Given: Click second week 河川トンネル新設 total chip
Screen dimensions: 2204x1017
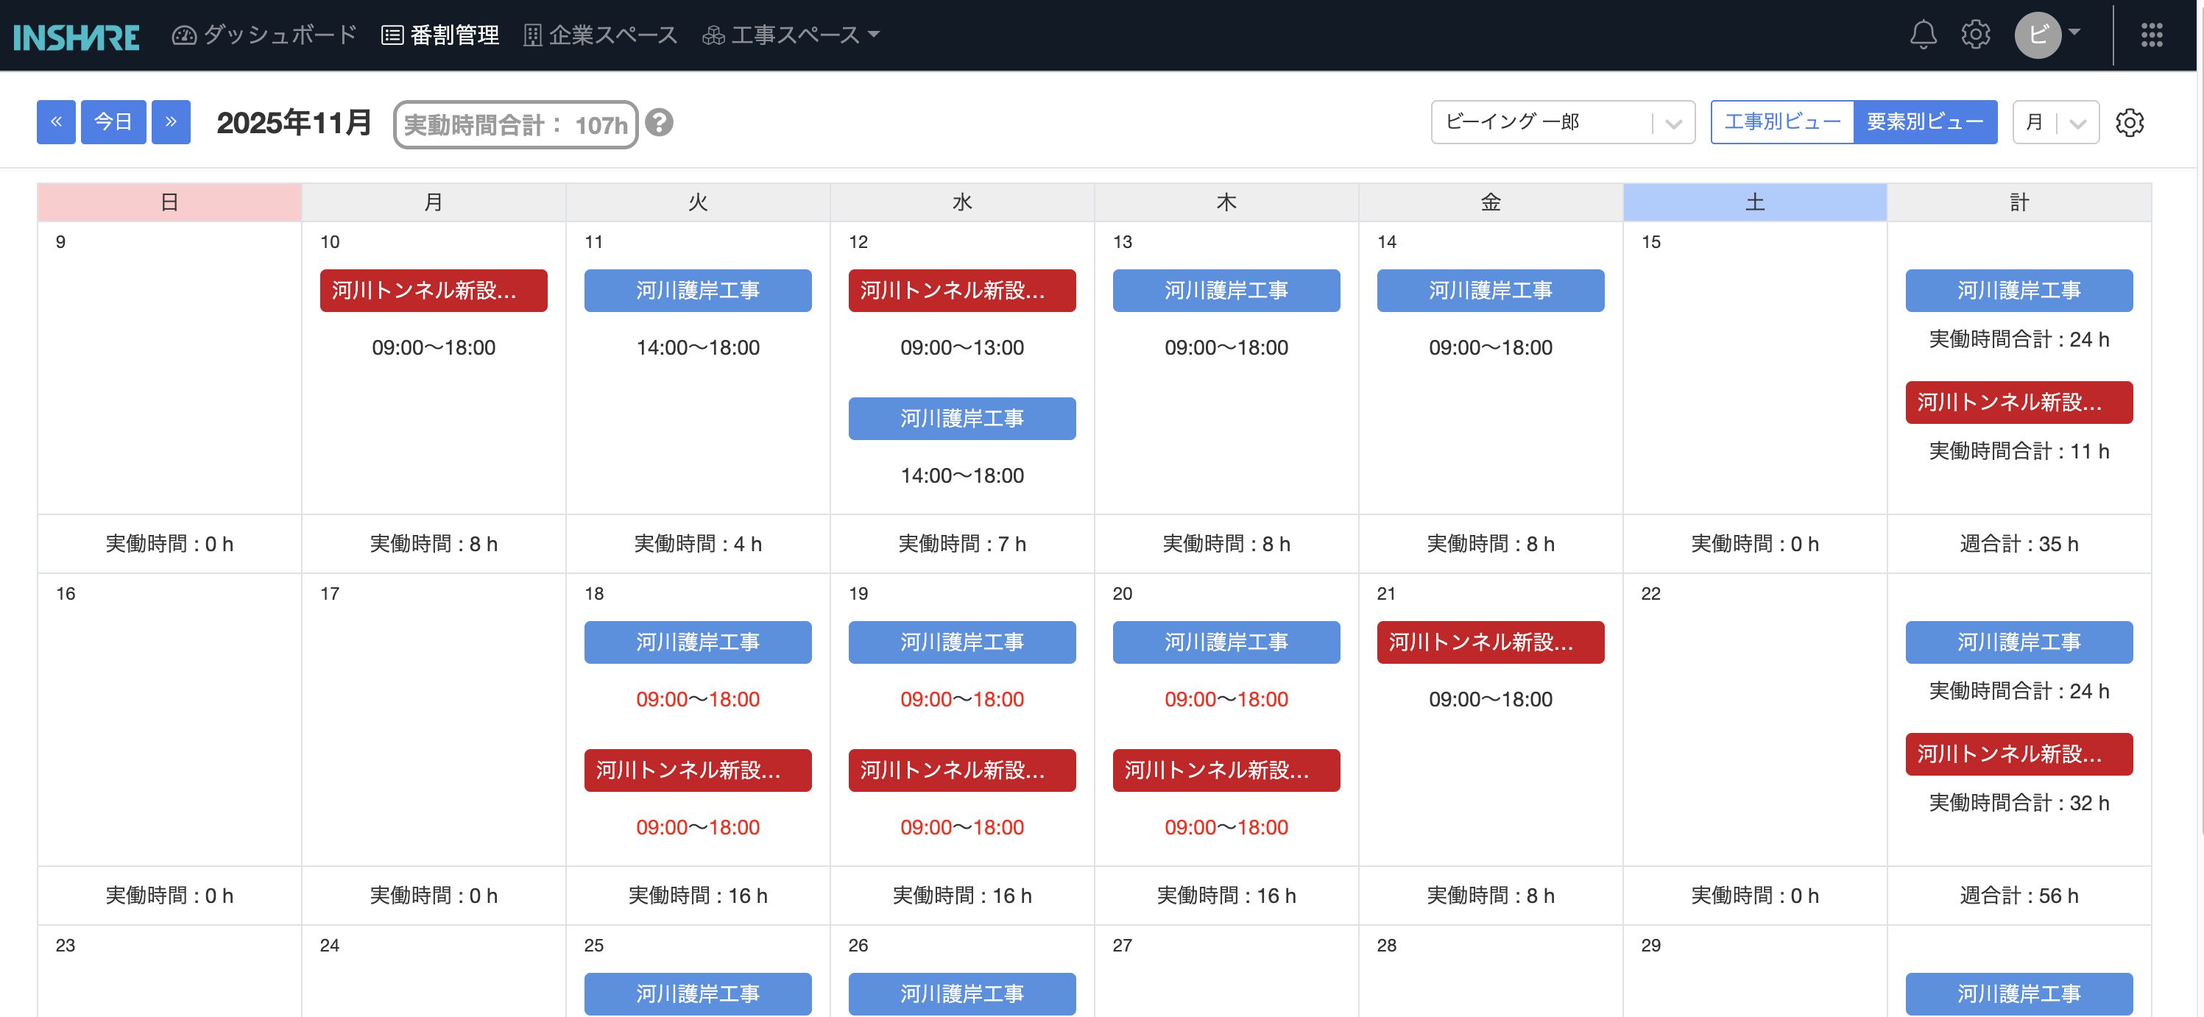Looking at the screenshot, I should coord(2019,754).
